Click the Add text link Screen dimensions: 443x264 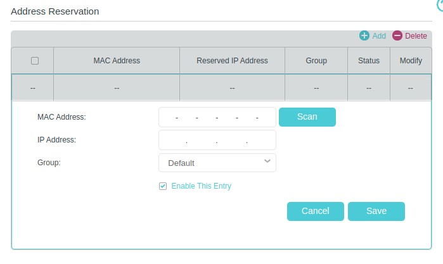(379, 36)
